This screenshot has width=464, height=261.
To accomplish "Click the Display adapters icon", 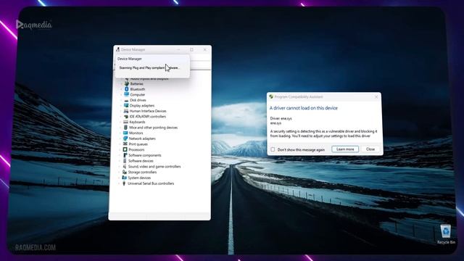I will coord(126,106).
